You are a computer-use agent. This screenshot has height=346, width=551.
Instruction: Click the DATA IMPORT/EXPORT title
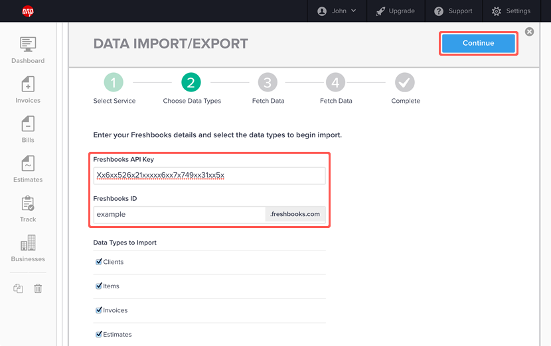tap(171, 44)
